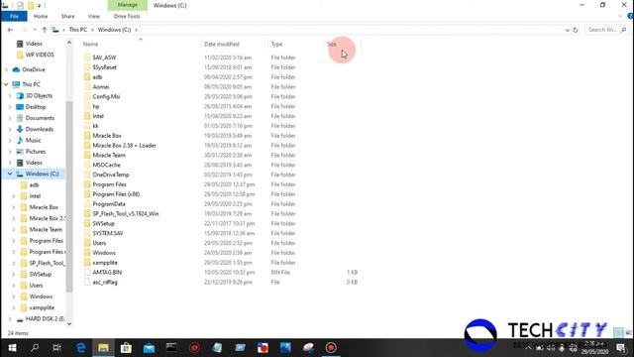Open the Action Center notifications icon
This screenshot has width=634, height=357.
coord(621,348)
